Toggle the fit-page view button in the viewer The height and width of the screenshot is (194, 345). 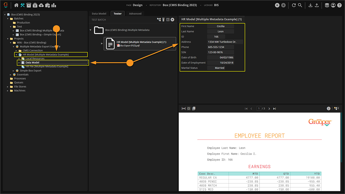189,109
